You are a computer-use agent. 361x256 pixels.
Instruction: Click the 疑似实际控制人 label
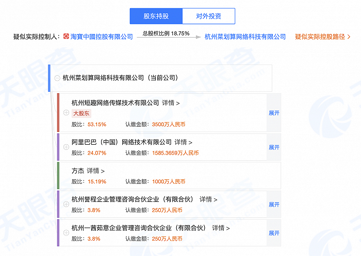tap(37, 37)
